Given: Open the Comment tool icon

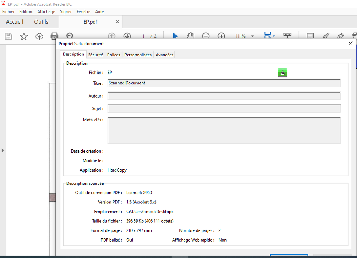Looking at the screenshot, I should tap(310, 36).
